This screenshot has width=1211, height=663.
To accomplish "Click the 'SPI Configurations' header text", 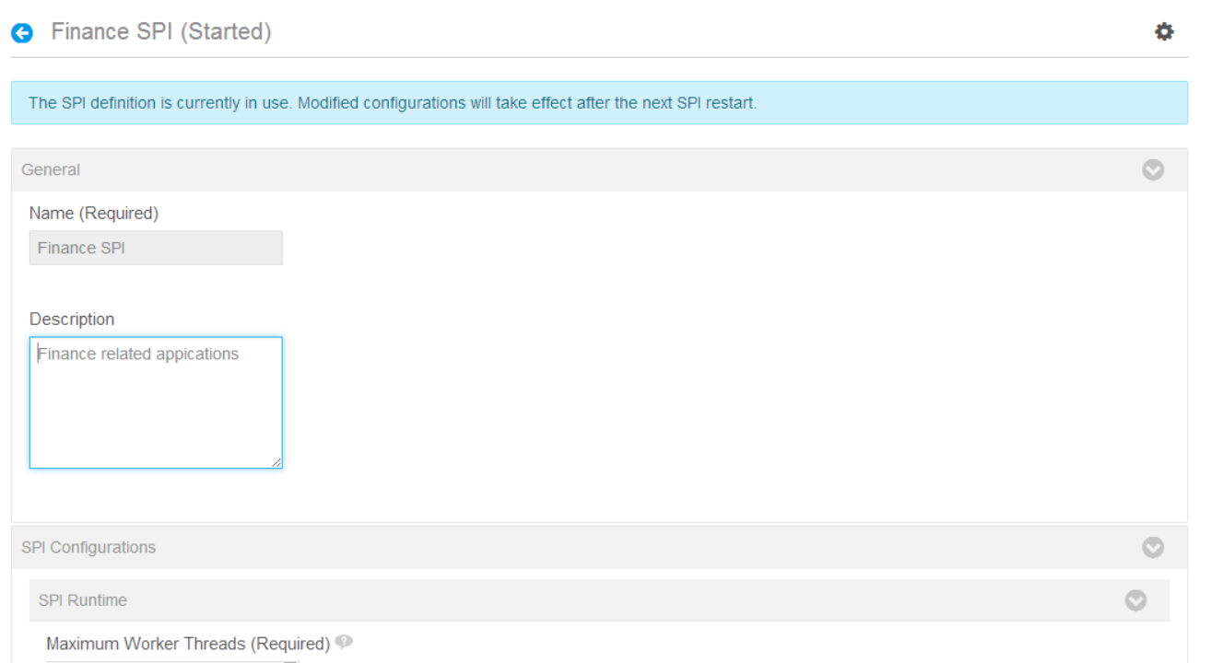I will [88, 548].
